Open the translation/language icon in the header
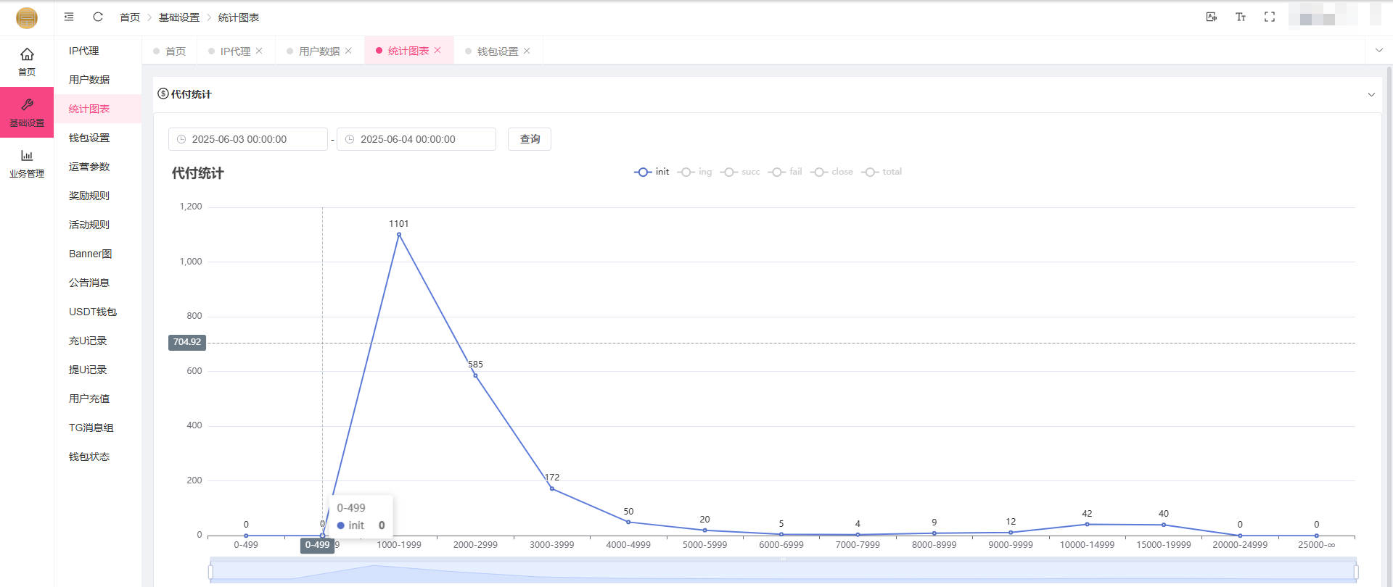 coord(1211,17)
